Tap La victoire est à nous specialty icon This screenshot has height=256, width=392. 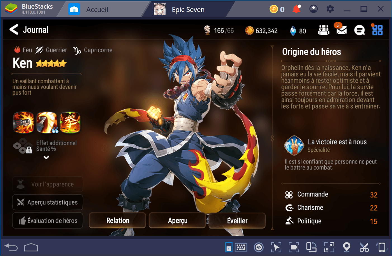pos(294,145)
